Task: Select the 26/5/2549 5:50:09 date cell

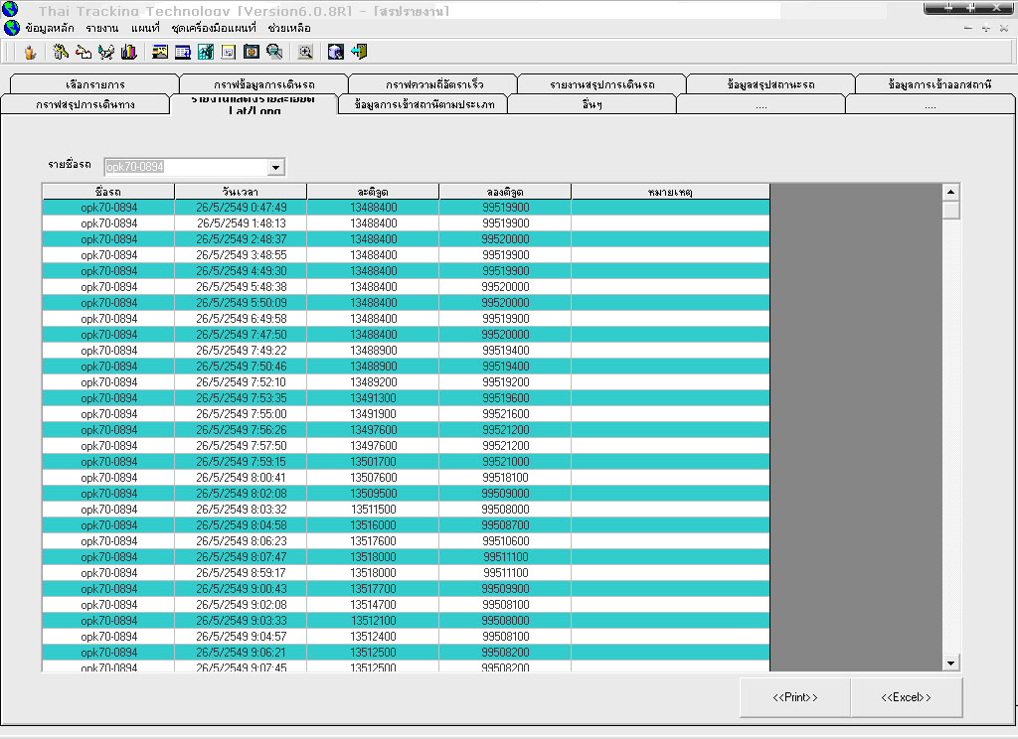Action: [x=241, y=303]
